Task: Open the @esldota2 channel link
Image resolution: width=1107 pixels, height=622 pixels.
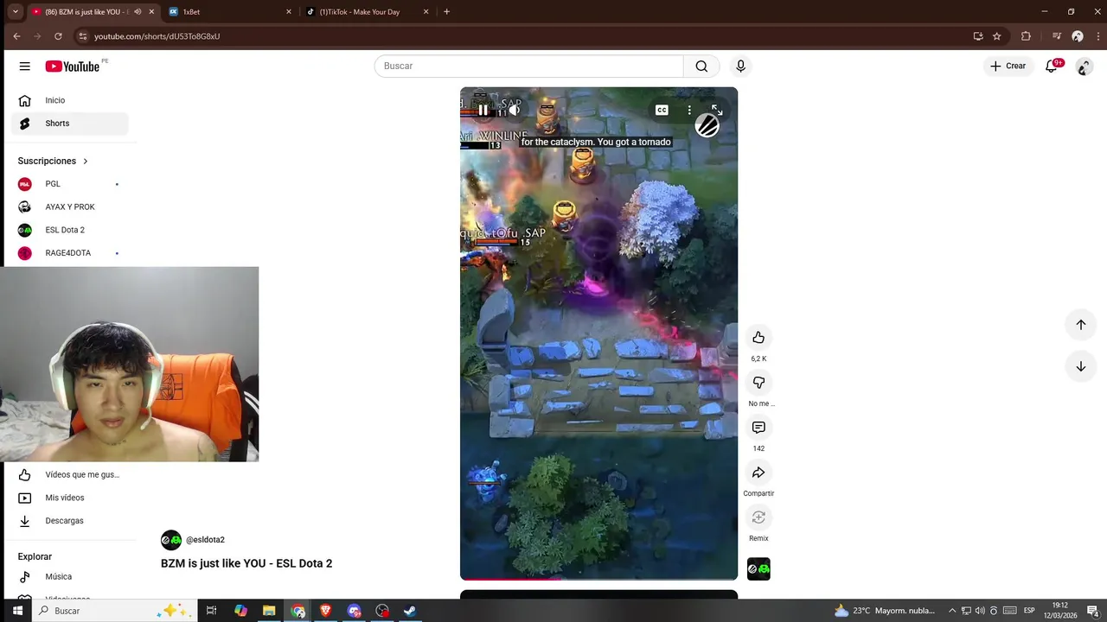Action: (x=205, y=540)
